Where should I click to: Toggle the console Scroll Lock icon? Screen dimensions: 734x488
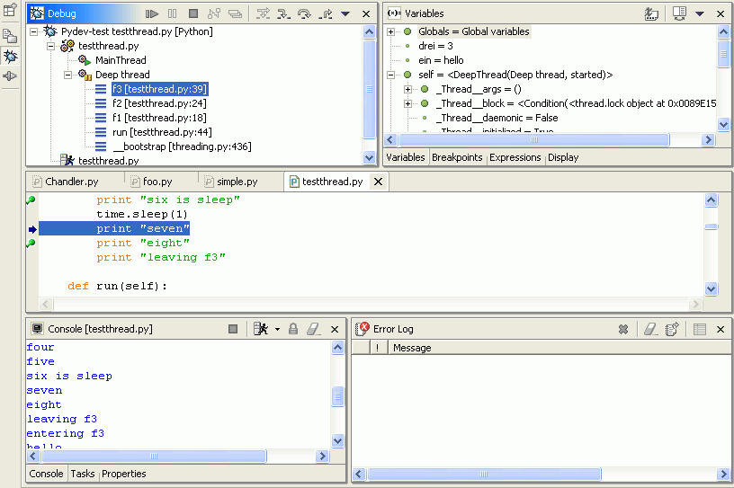(292, 330)
